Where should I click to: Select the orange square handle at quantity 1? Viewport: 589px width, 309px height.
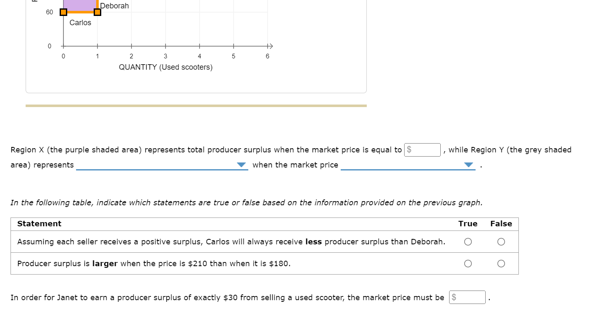(97, 12)
